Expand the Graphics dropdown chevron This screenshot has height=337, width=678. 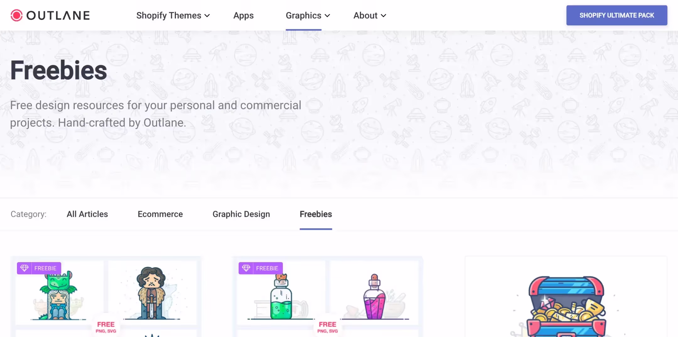click(327, 16)
